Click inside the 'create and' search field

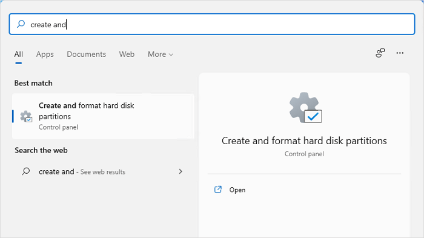(x=212, y=24)
